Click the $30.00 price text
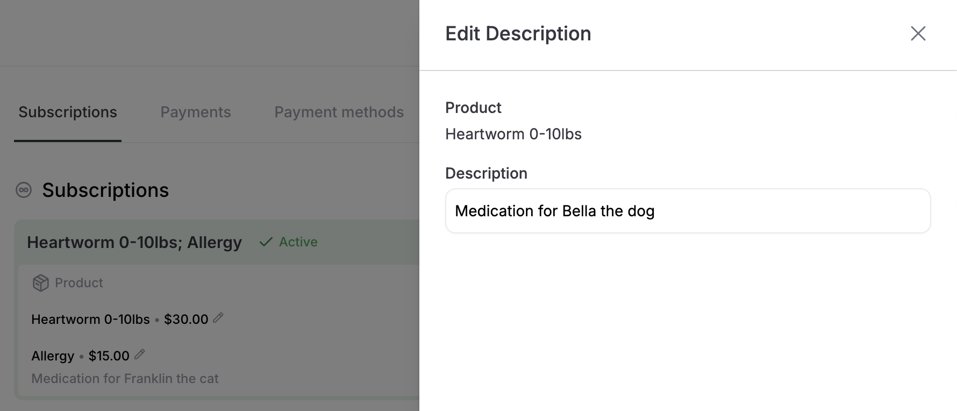The width and height of the screenshot is (957, 411). (x=186, y=320)
